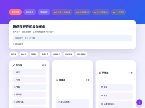
Task: Select the 樂團組合 category chip
Action: (x=57, y=54)
